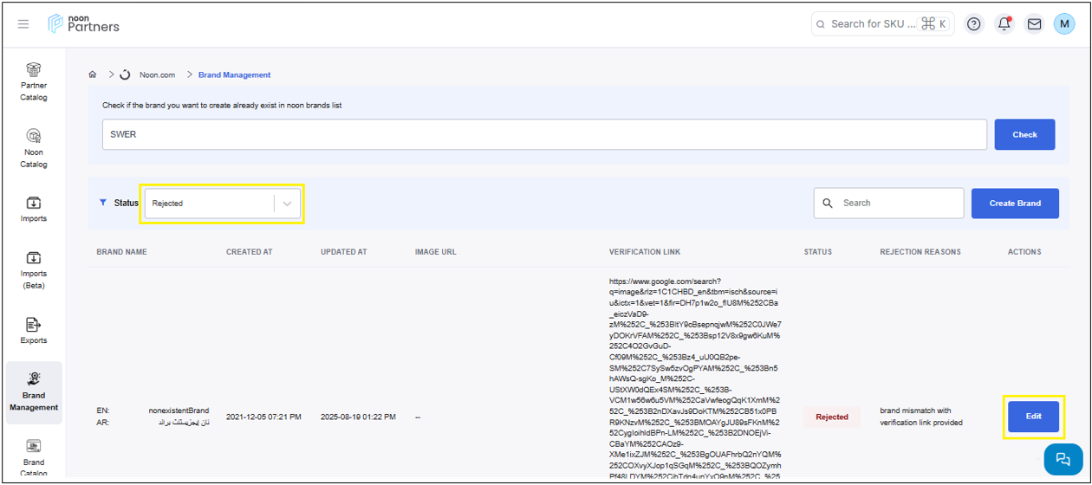Go to Noon Catalog in sidebar
Image resolution: width=1092 pixels, height=485 pixels.
(x=34, y=148)
